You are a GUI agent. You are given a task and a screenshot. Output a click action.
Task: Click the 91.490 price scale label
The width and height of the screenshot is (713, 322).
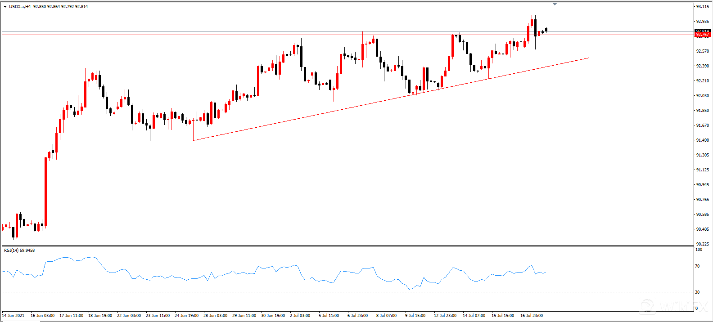[702, 140]
